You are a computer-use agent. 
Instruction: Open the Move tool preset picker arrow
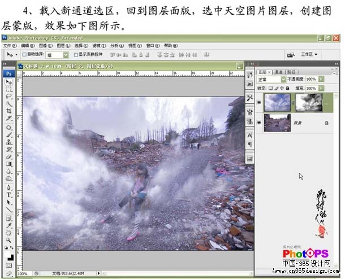coord(16,55)
